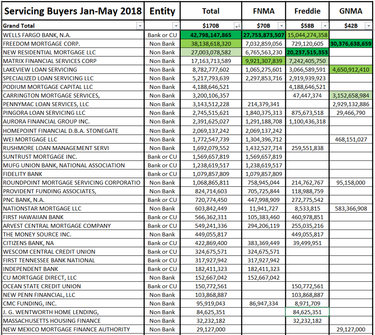Select the 549,241,336 Arvest total cell

click(x=211, y=225)
